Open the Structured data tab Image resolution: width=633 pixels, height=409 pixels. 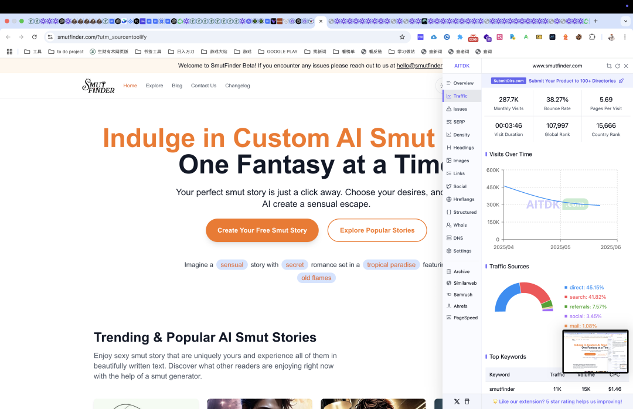point(462,212)
